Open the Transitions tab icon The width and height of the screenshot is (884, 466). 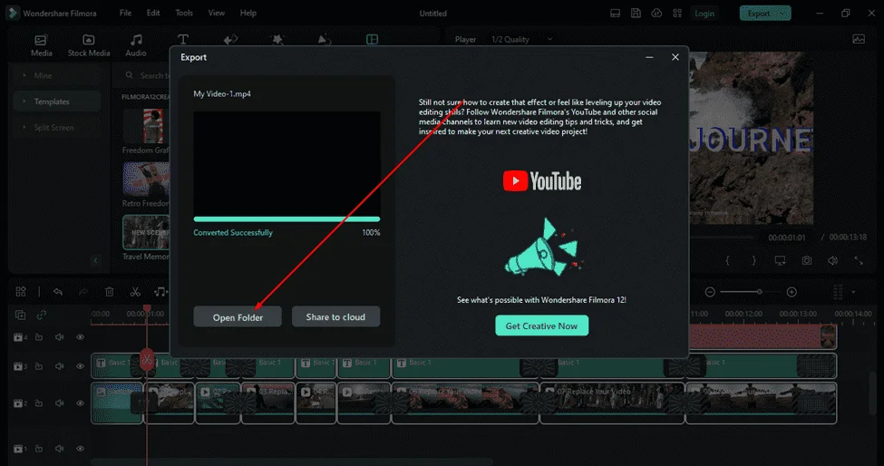[x=230, y=40]
